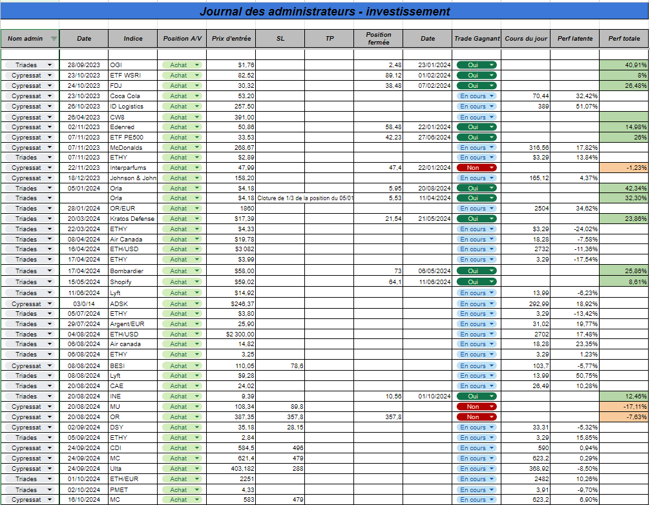Open Cypressat dropdown arrow for ADSK row
The width and height of the screenshot is (650, 505).
50,304
